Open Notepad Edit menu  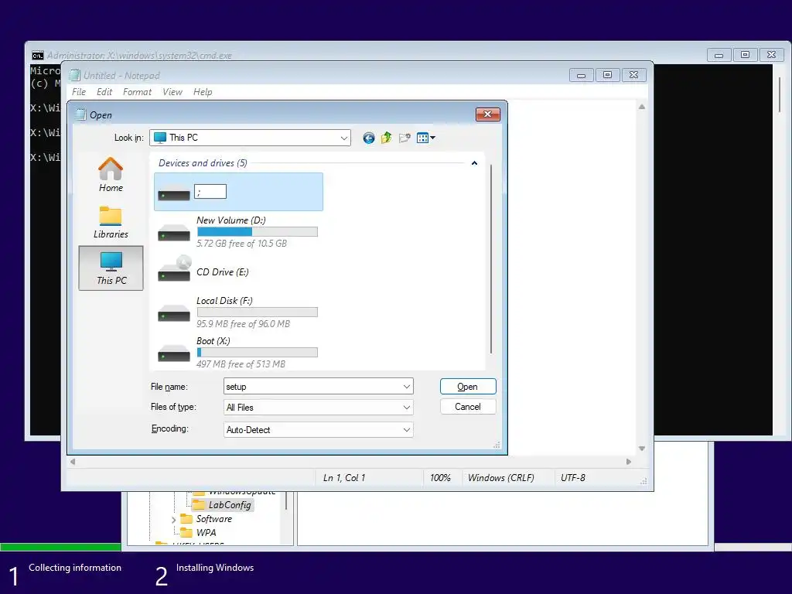coord(104,92)
